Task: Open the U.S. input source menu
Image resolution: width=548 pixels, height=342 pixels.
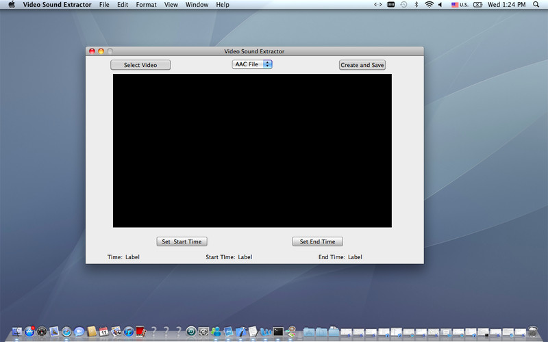Action: [x=460, y=5]
